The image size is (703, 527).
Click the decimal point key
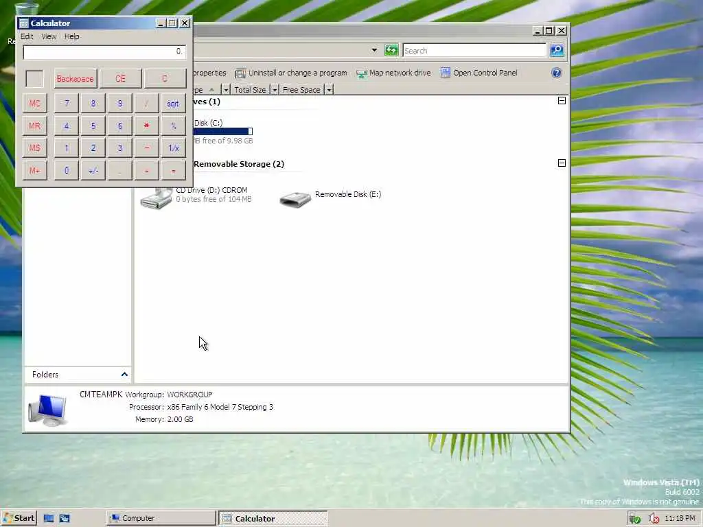point(119,170)
